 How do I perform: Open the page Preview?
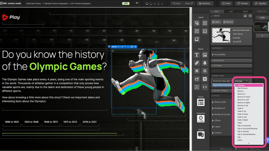(242, 3)
